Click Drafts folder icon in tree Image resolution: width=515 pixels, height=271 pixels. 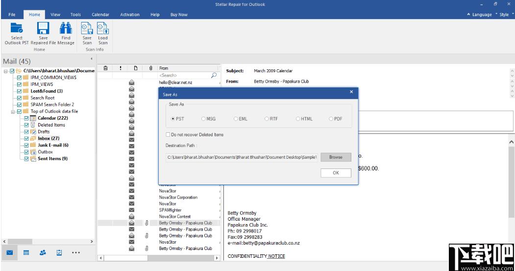click(x=33, y=131)
